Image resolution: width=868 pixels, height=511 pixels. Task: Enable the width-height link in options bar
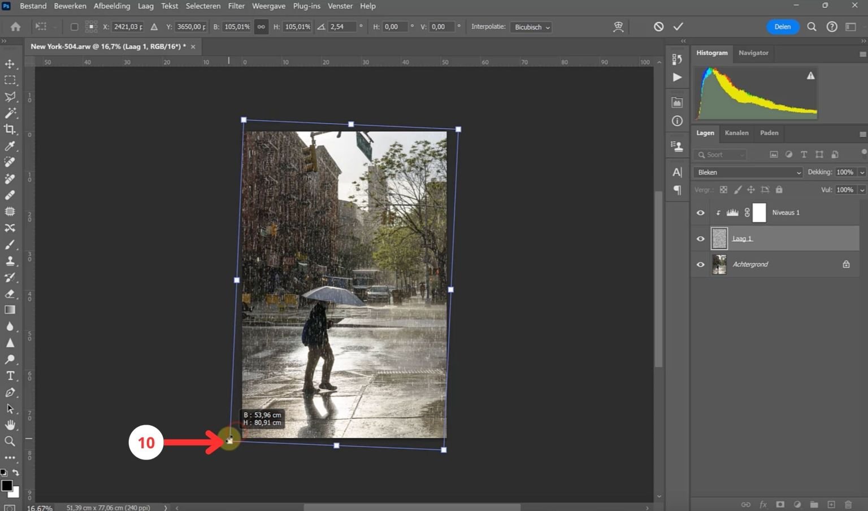(x=261, y=27)
